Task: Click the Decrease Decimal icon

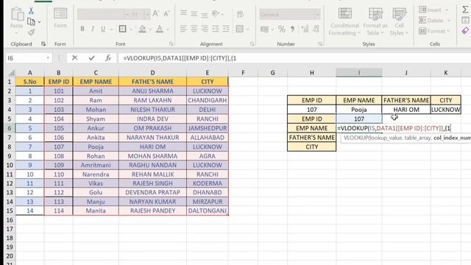Action: [x=316, y=29]
